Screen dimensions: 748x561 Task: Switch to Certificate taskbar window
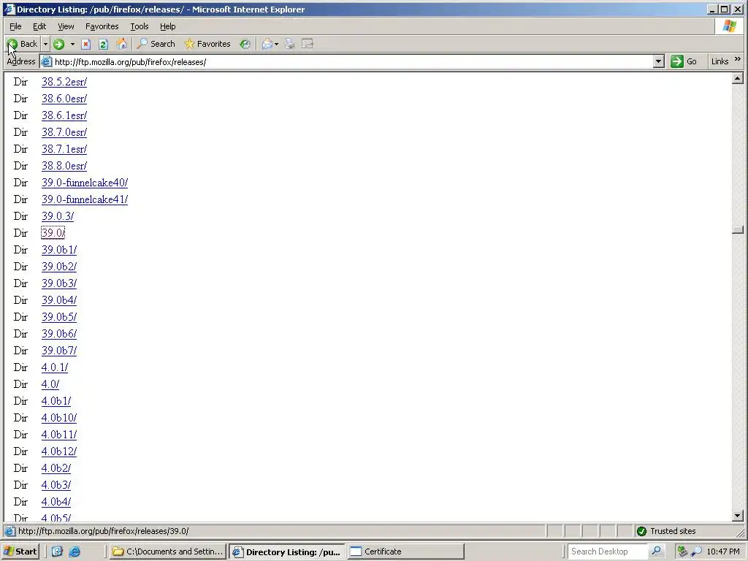click(405, 552)
